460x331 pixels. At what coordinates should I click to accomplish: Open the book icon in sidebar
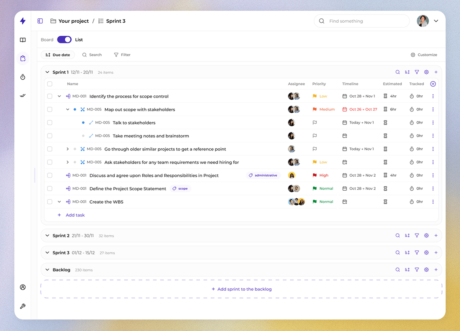click(23, 40)
